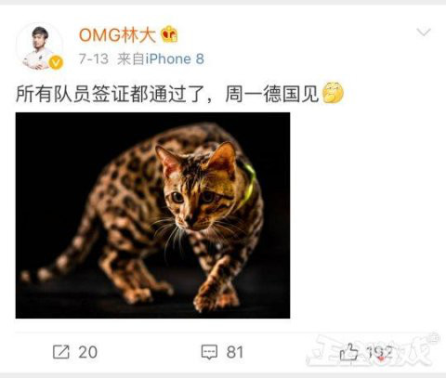Viewport: 446px width, 378px height.
Task: Tap the thinking face emoji
Action: pos(333,93)
